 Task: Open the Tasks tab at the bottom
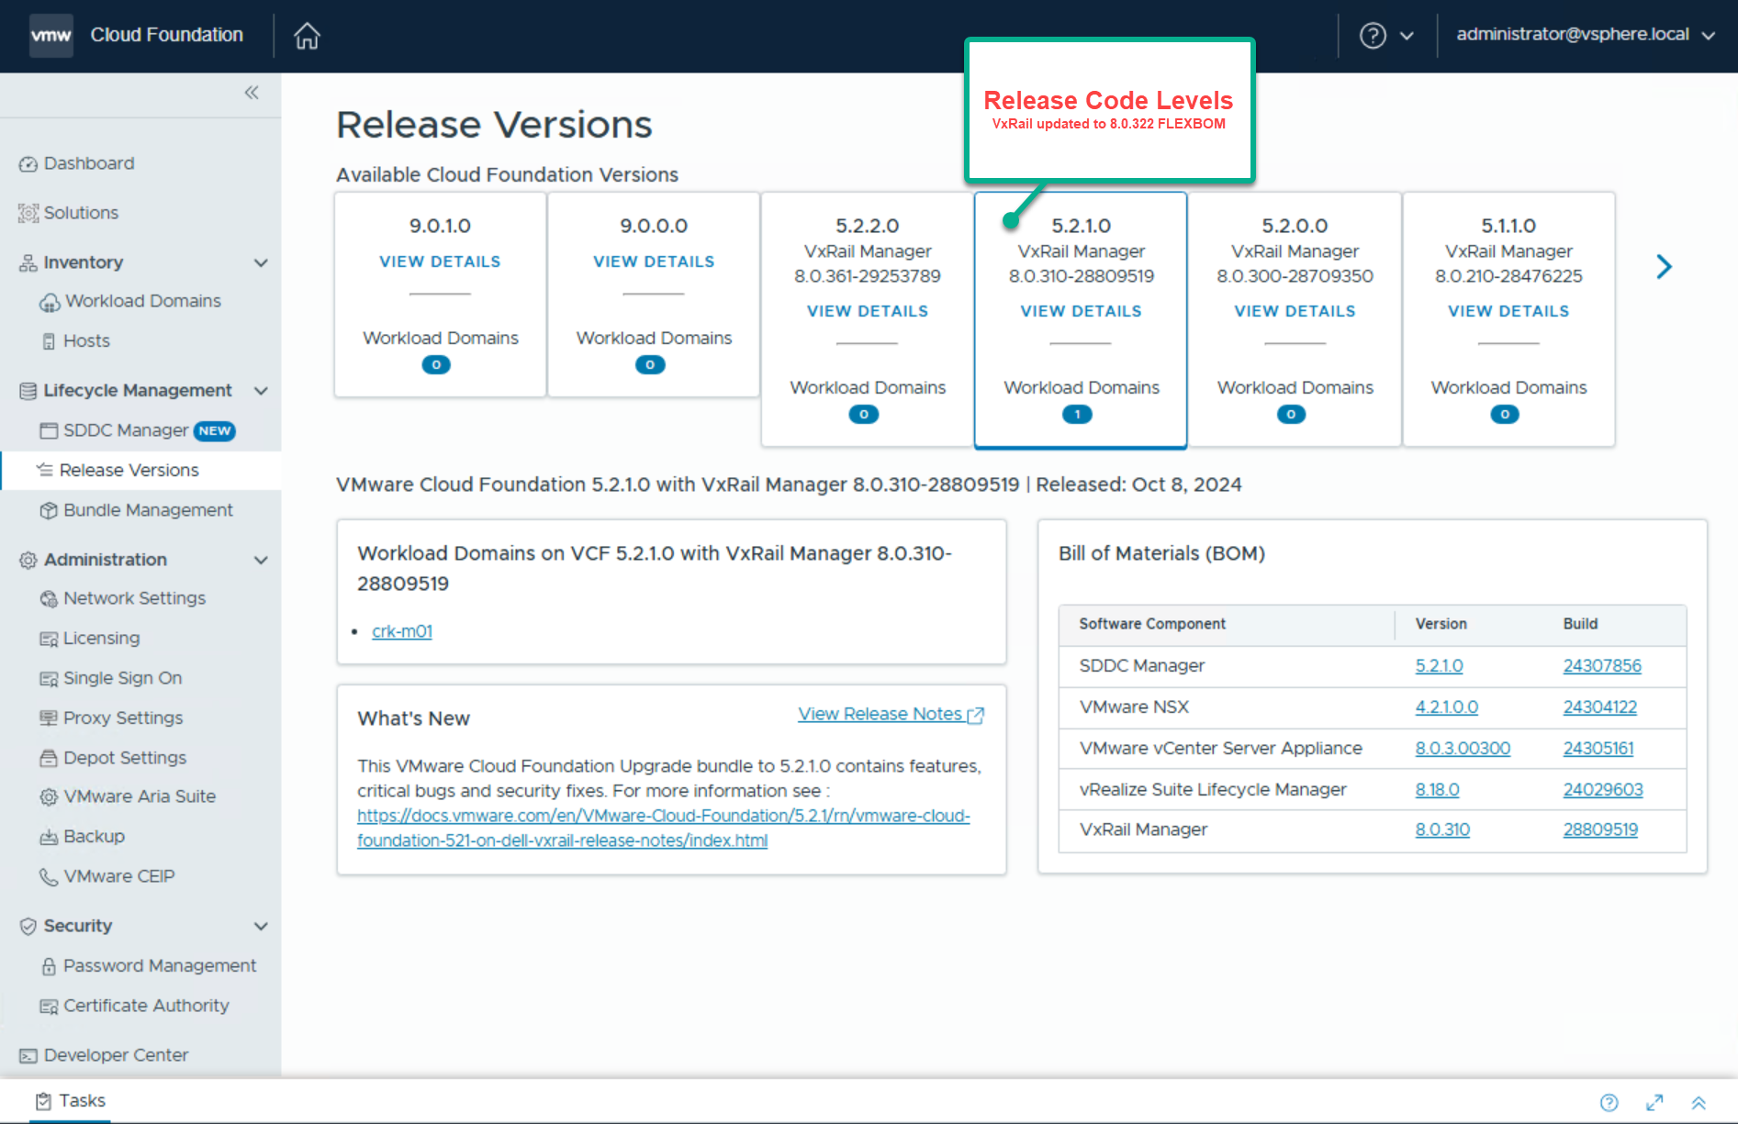pyautogui.click(x=71, y=1101)
